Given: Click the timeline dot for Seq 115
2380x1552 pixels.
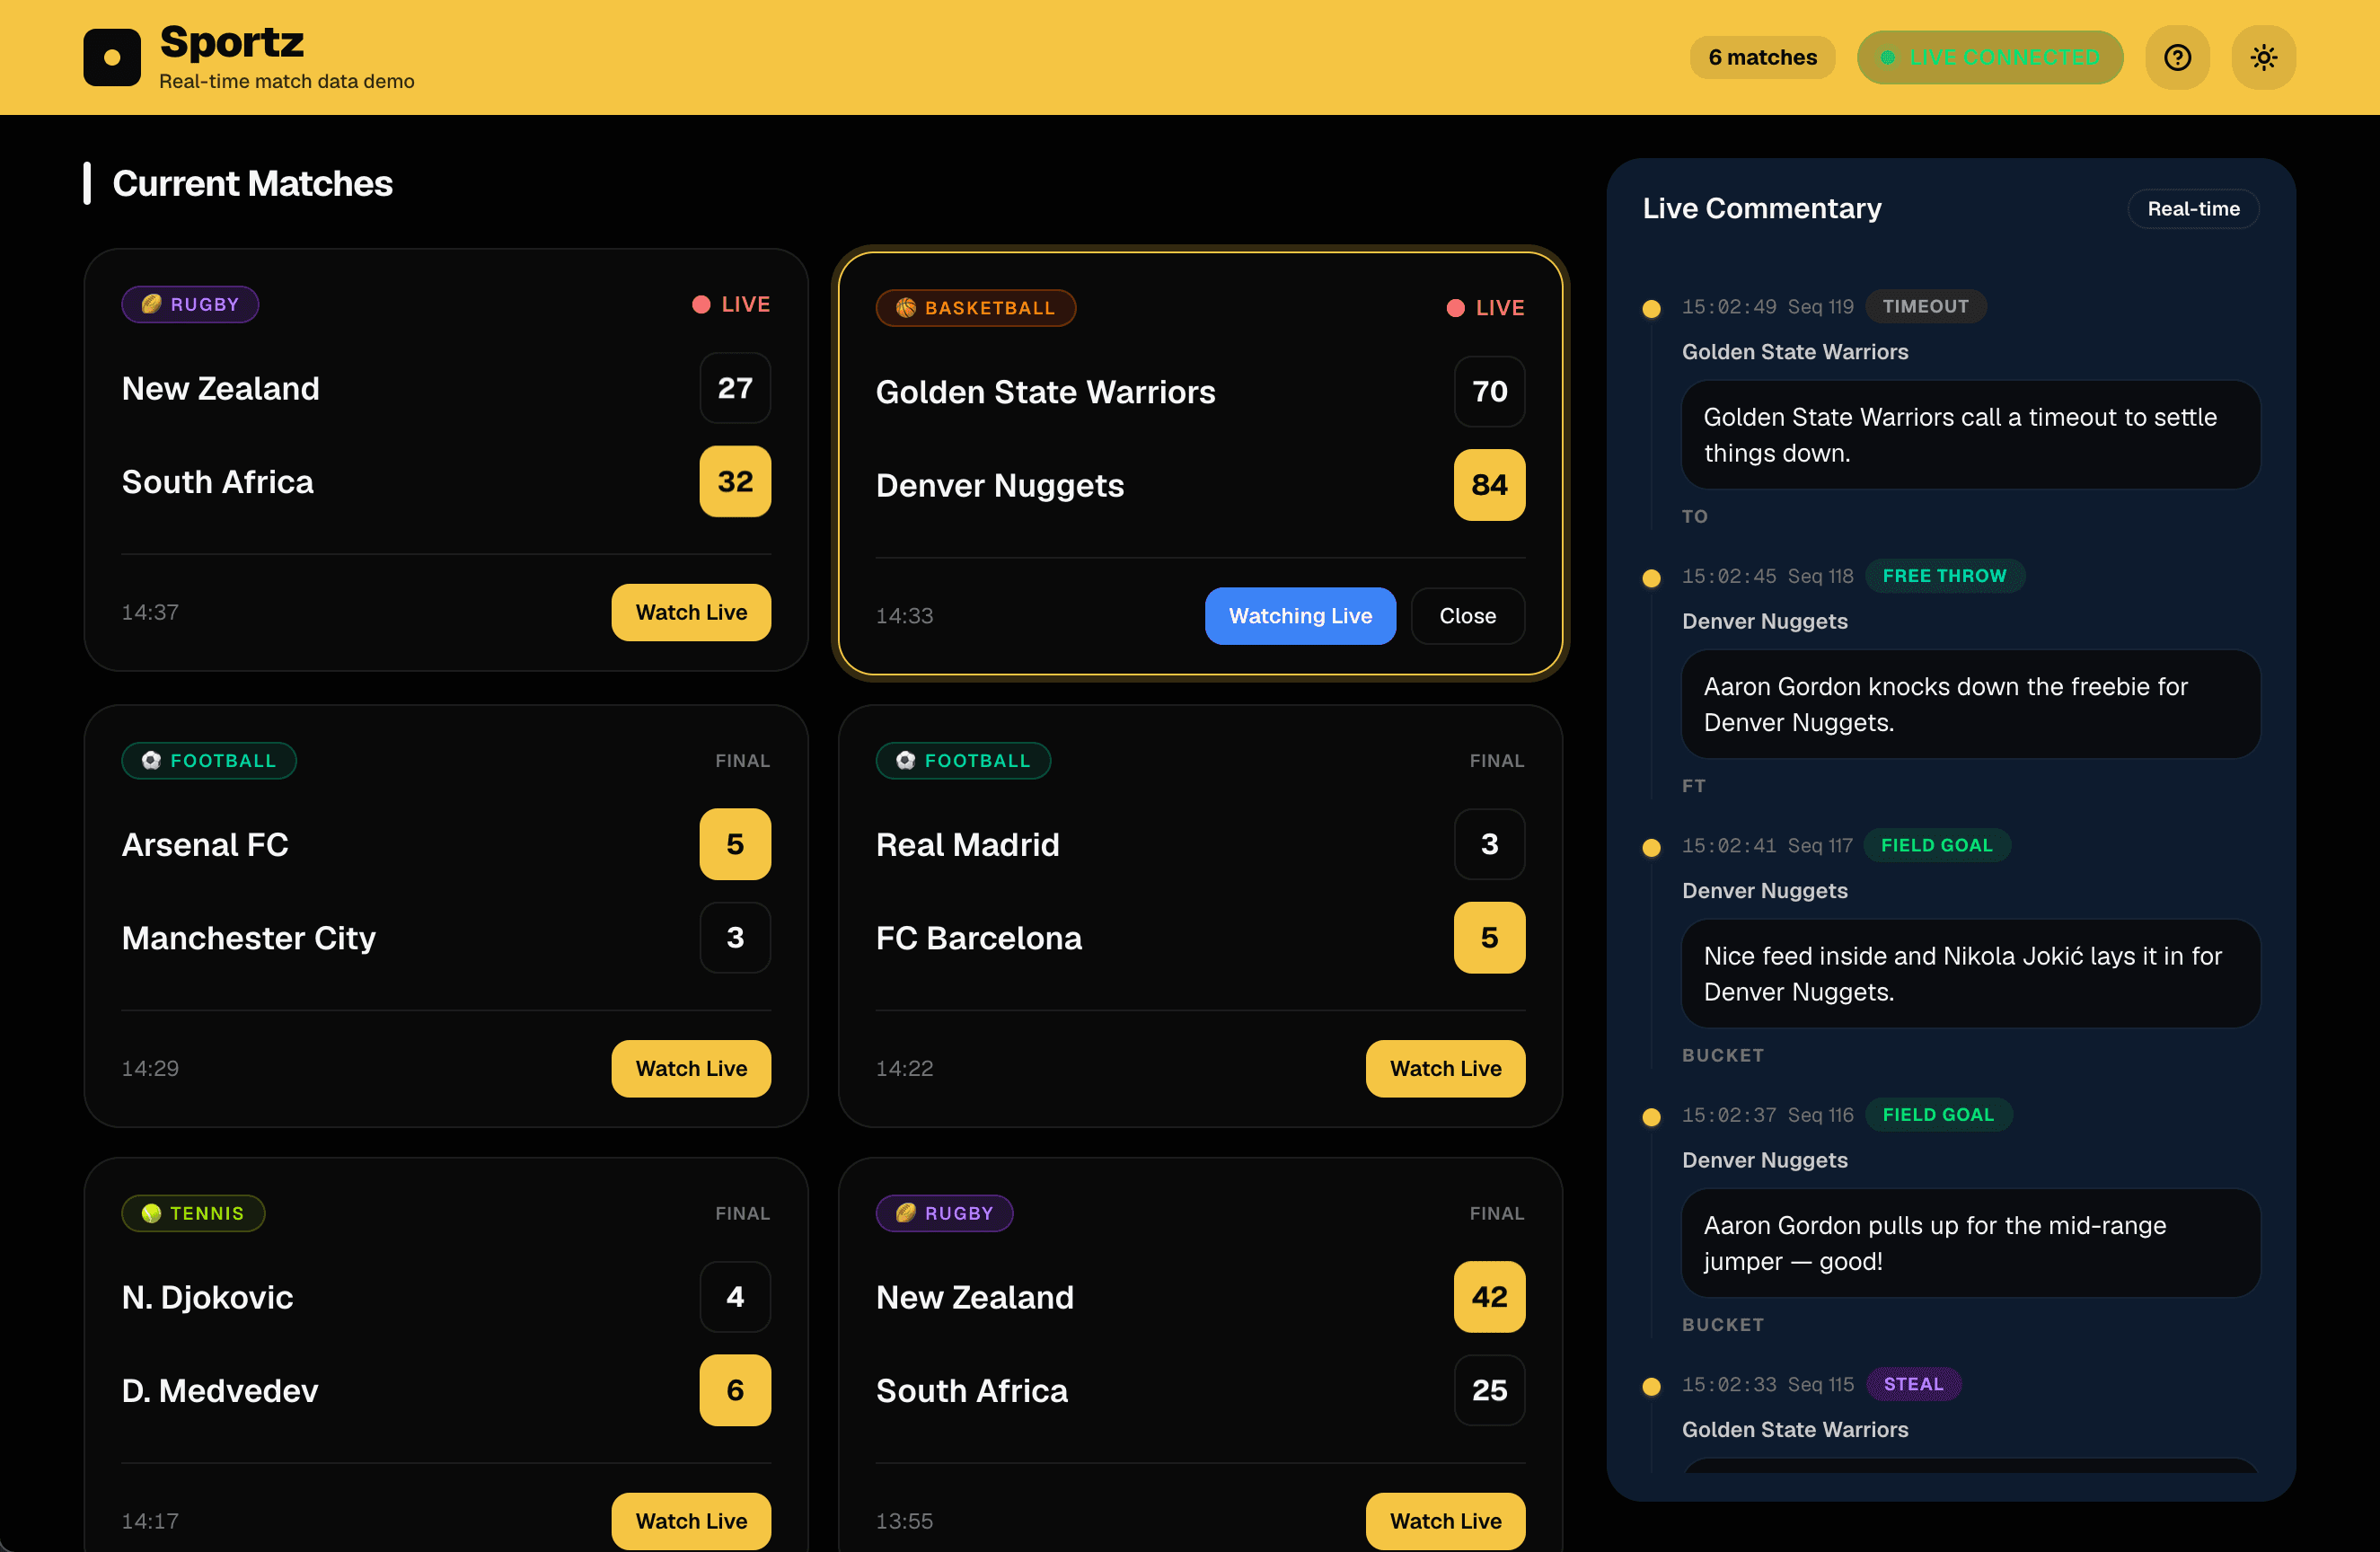Looking at the screenshot, I should click(1651, 1387).
